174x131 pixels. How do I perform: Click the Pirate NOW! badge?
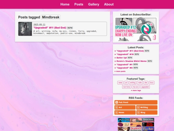148,125
